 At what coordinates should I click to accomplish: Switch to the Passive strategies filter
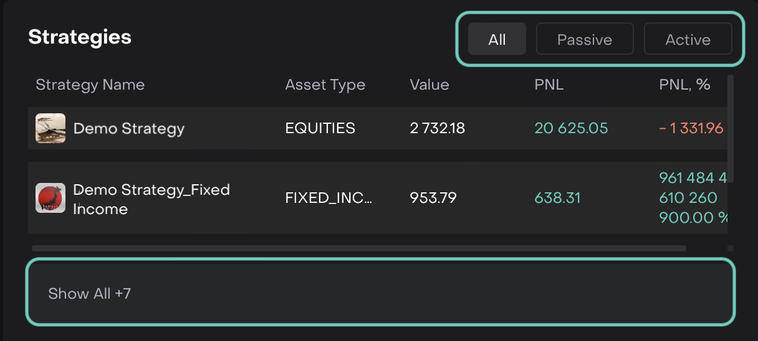pos(585,39)
